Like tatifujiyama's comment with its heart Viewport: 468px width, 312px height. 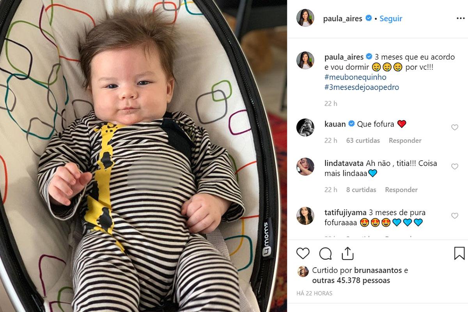455,216
